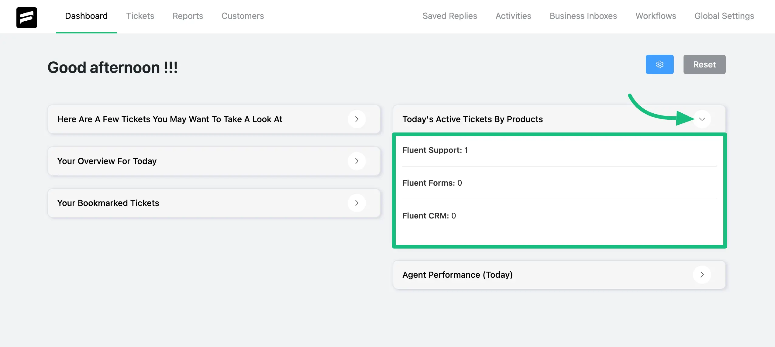Image resolution: width=775 pixels, height=347 pixels.
Task: Click 'Agent Performance (Today)' title
Action: click(457, 275)
